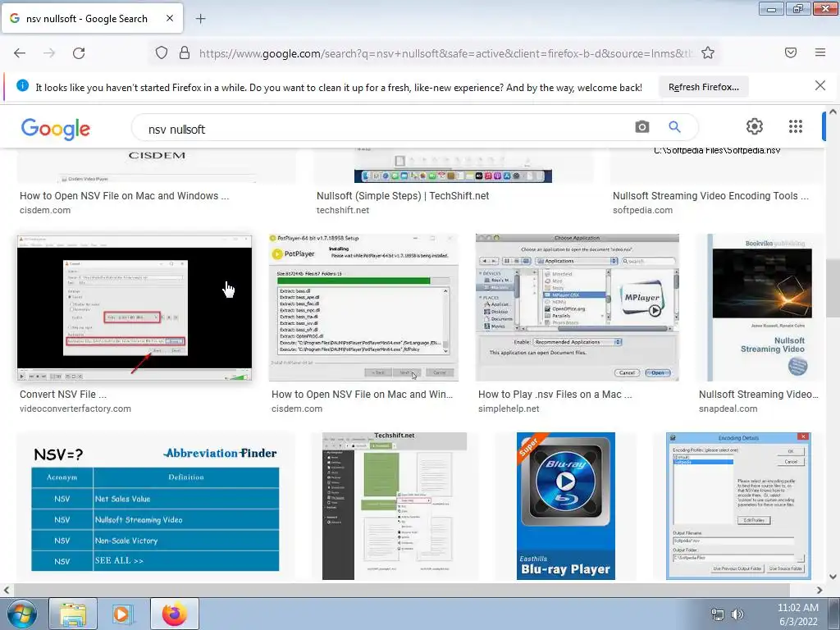Bookmark this page with star icon
Image resolution: width=840 pixels, height=630 pixels.
tap(708, 53)
